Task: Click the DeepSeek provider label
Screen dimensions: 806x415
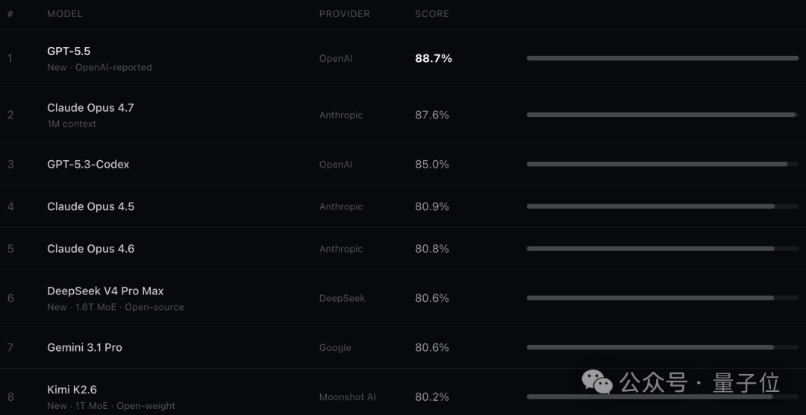Action: pyautogui.click(x=342, y=298)
